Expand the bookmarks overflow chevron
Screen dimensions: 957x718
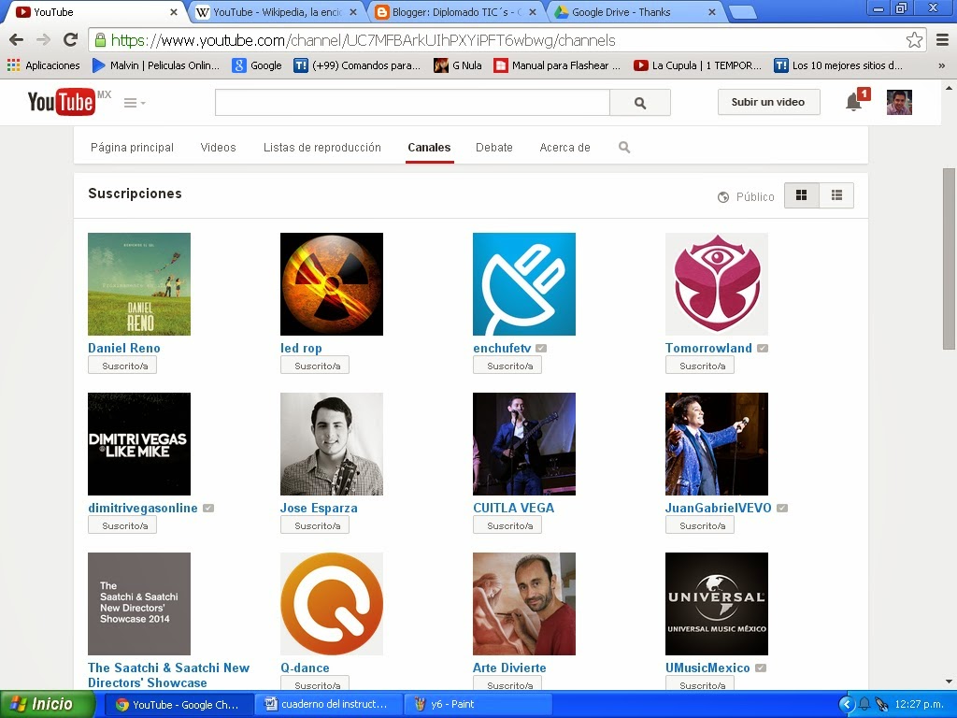point(942,65)
